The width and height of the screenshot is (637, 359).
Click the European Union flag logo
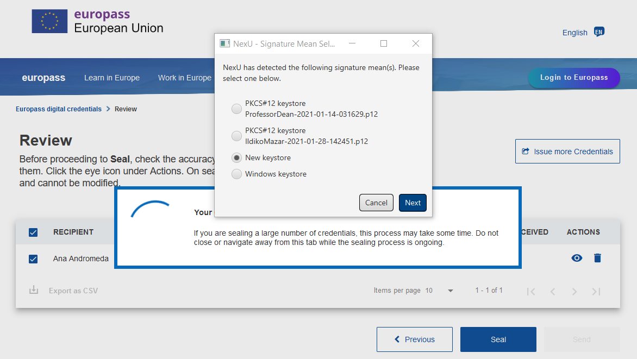50,21
